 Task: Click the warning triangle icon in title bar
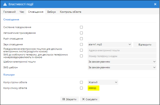pyautogui.click(x=5, y=4)
